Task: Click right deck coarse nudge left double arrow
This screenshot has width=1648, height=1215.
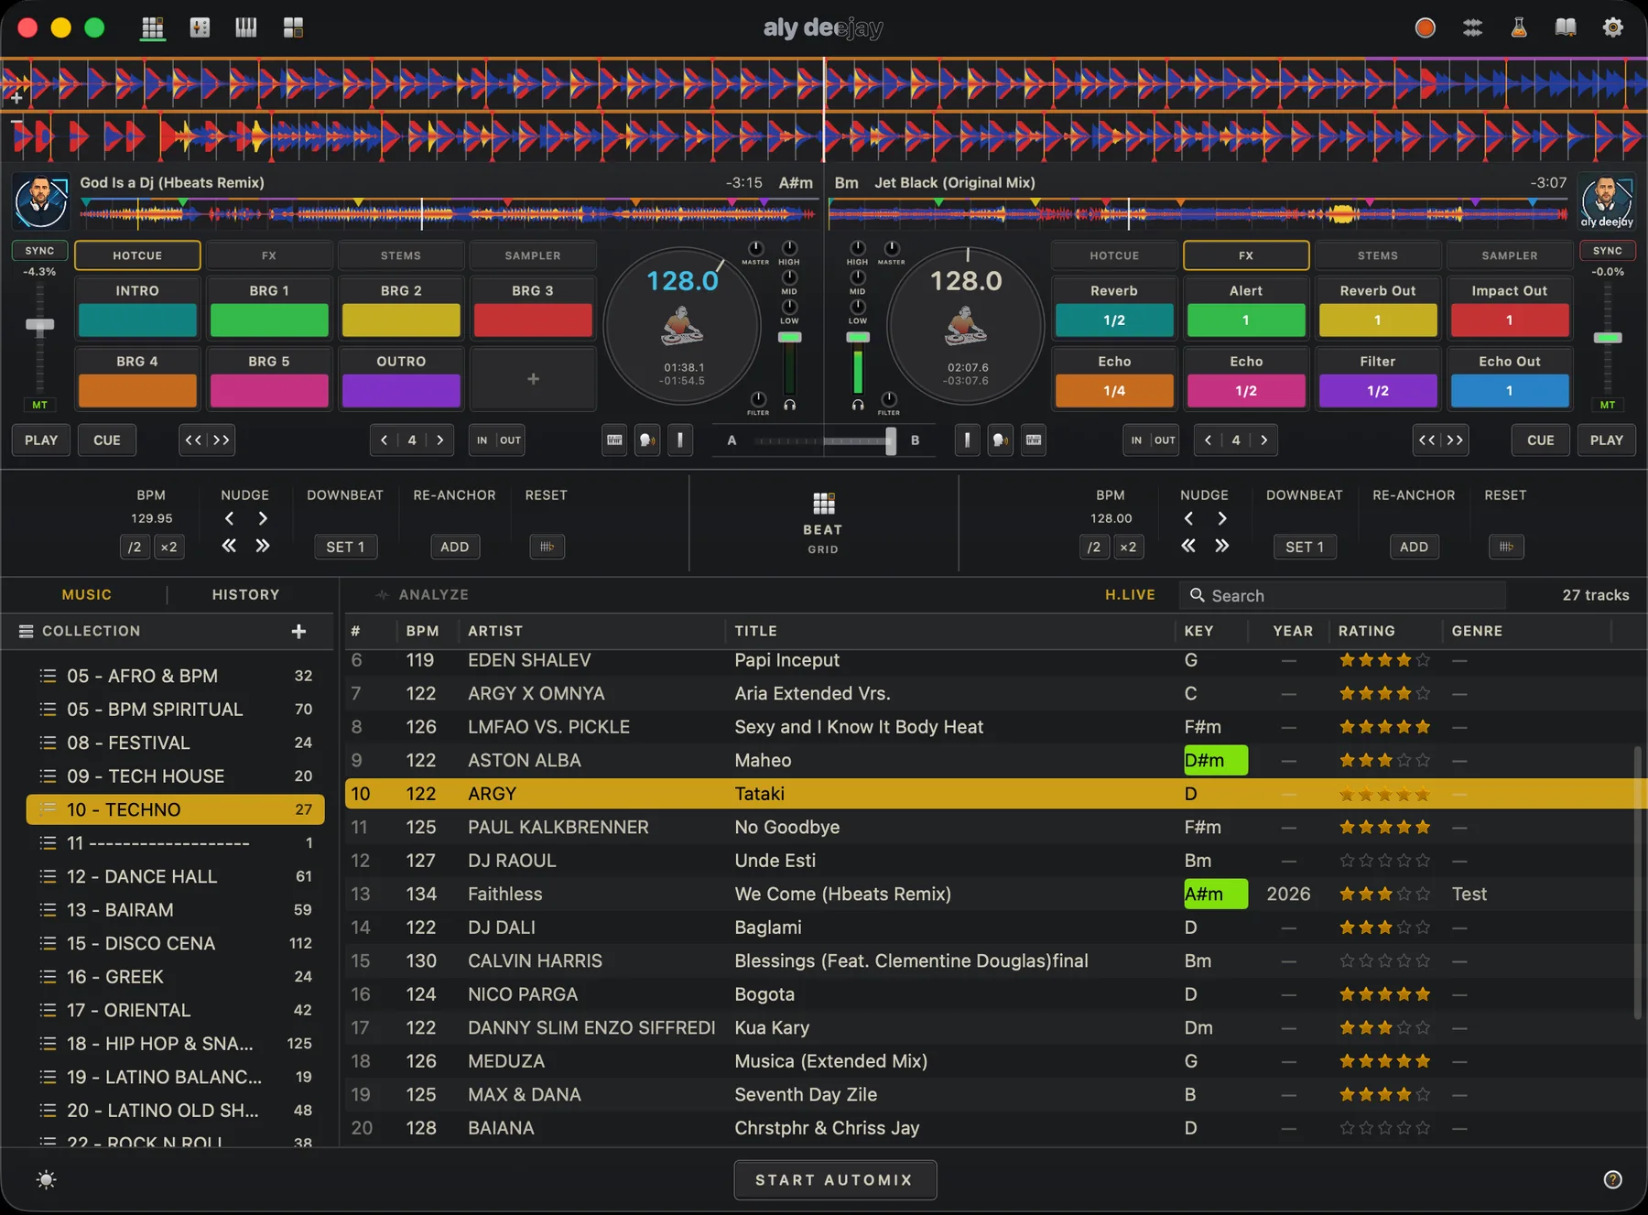Action: (1188, 546)
